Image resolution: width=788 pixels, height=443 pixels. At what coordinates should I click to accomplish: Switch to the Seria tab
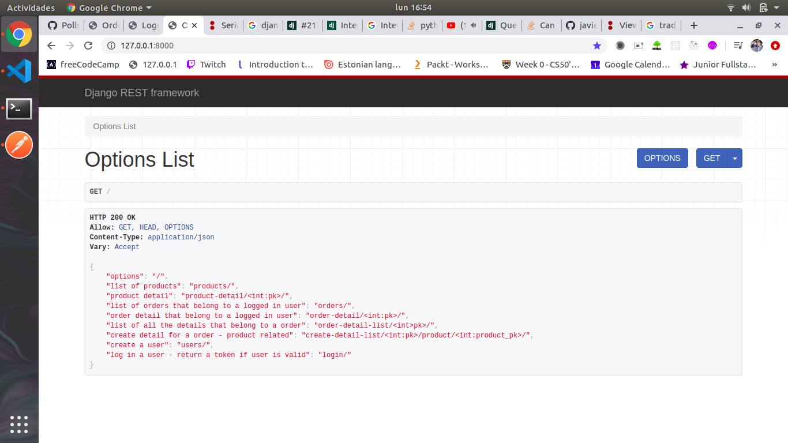coord(224,25)
